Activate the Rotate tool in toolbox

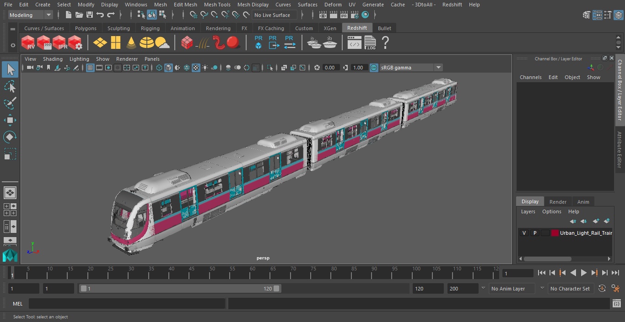click(x=10, y=137)
